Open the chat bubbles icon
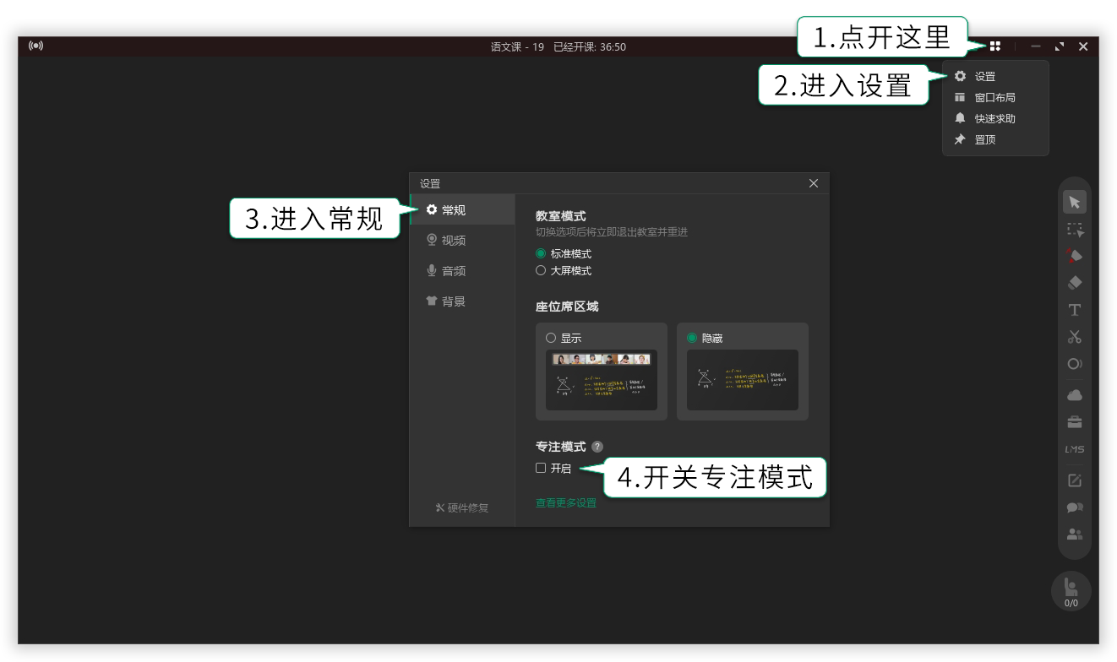The width and height of the screenshot is (1117, 662). click(x=1074, y=507)
